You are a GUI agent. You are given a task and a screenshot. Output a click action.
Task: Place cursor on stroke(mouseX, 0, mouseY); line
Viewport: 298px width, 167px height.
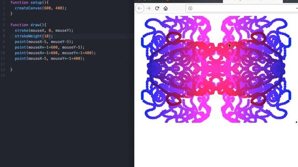point(44,30)
